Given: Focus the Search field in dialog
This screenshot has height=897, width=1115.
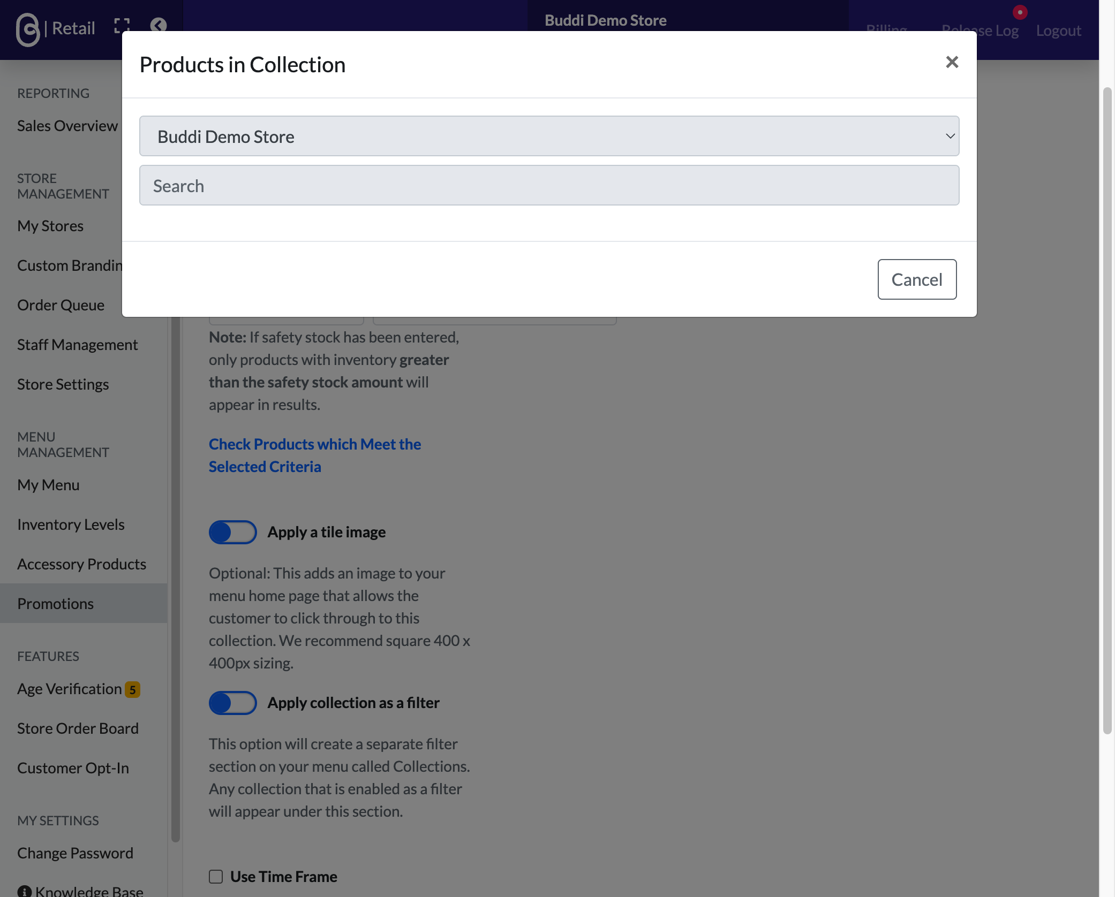Looking at the screenshot, I should point(549,186).
